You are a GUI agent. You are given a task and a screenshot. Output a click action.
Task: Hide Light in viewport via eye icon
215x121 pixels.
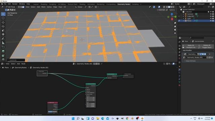point(211,18)
